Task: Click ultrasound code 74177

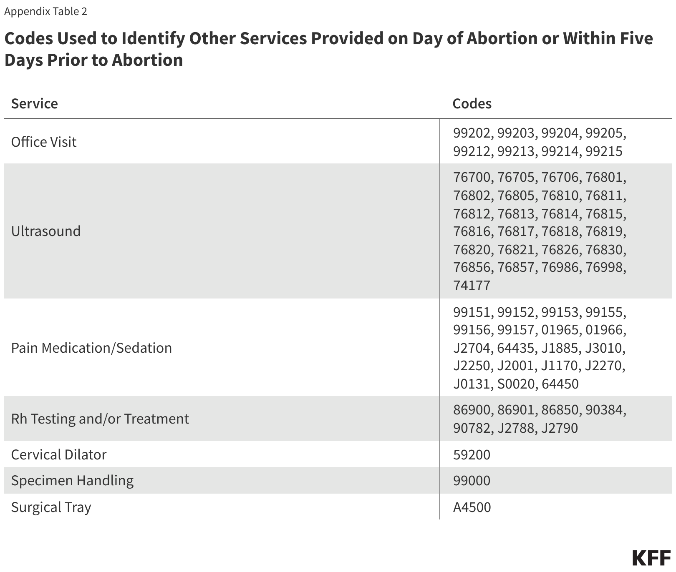Action: coord(472,286)
